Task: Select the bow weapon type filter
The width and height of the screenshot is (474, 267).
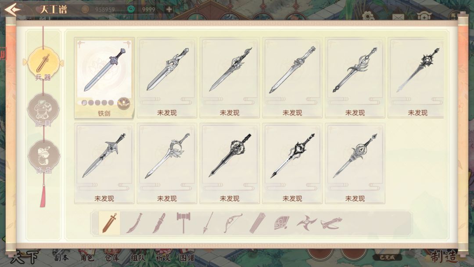Action: (233, 223)
